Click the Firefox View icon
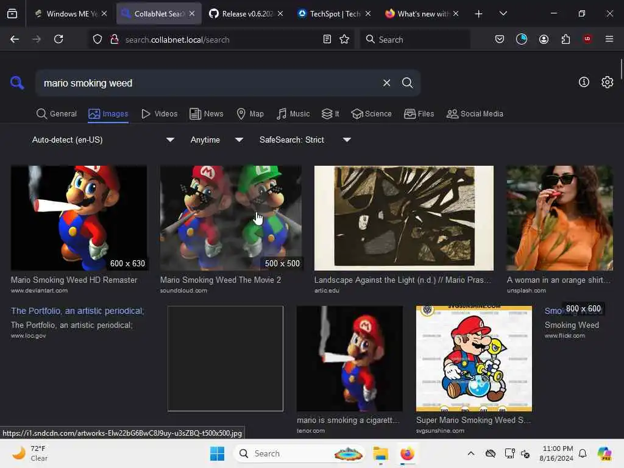Screen dimensions: 624x468 [12, 13]
